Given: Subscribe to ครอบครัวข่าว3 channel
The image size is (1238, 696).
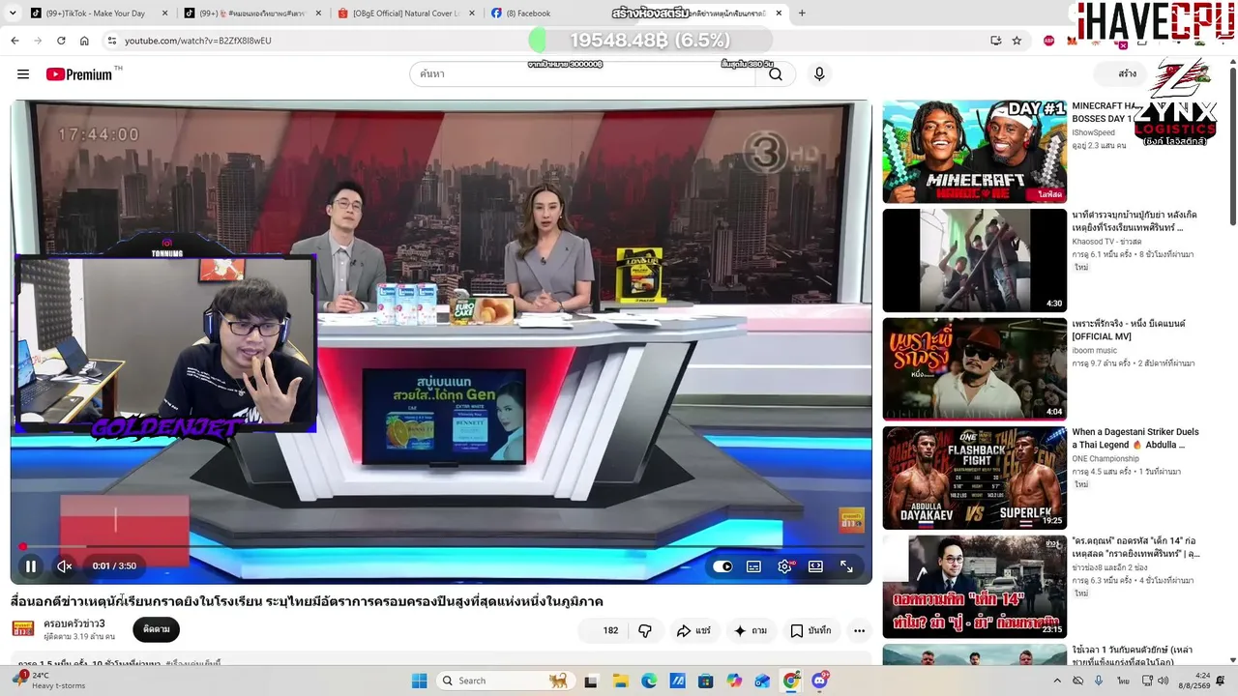Looking at the screenshot, I should [x=156, y=629].
